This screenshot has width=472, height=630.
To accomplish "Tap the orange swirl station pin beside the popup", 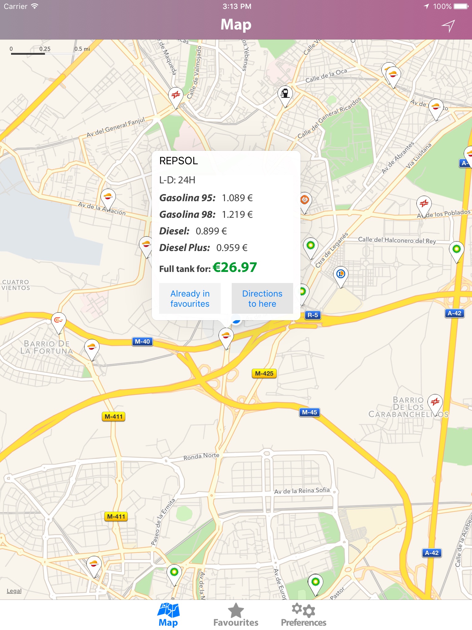I will [x=305, y=203].
